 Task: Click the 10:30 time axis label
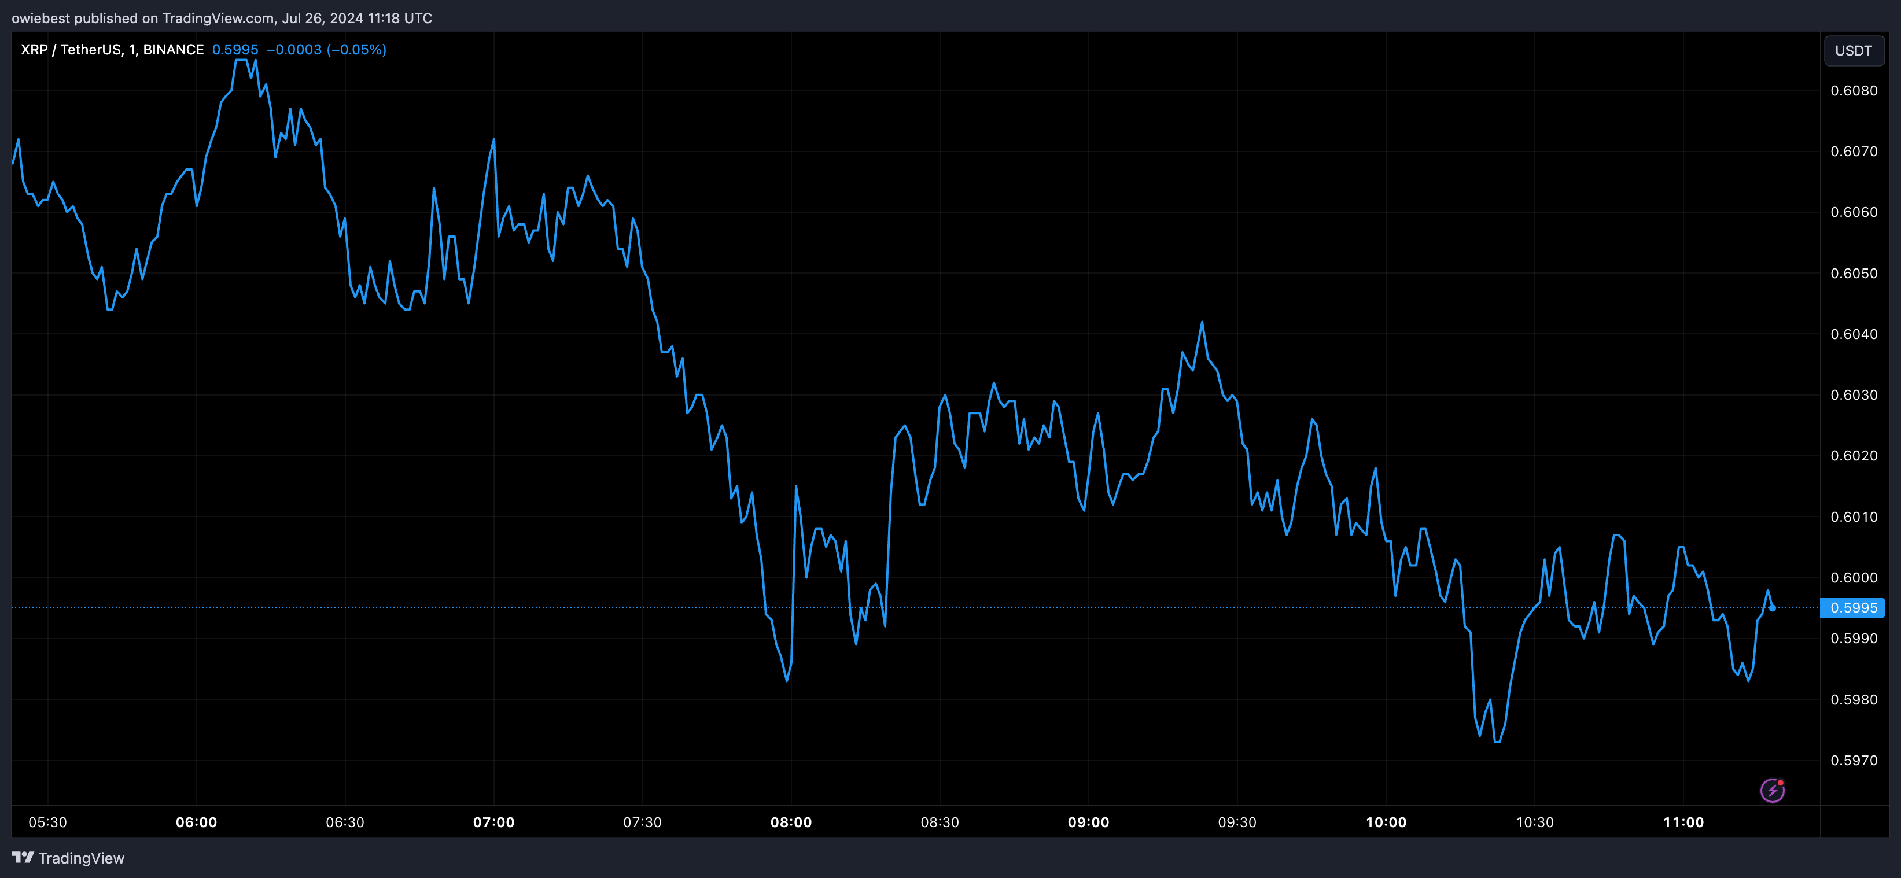[x=1534, y=822]
